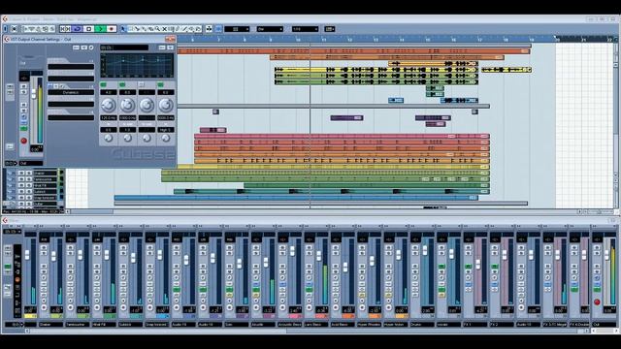Open channel select dropdown beside Out field
The width and height of the screenshot is (621, 349).
coord(12,163)
